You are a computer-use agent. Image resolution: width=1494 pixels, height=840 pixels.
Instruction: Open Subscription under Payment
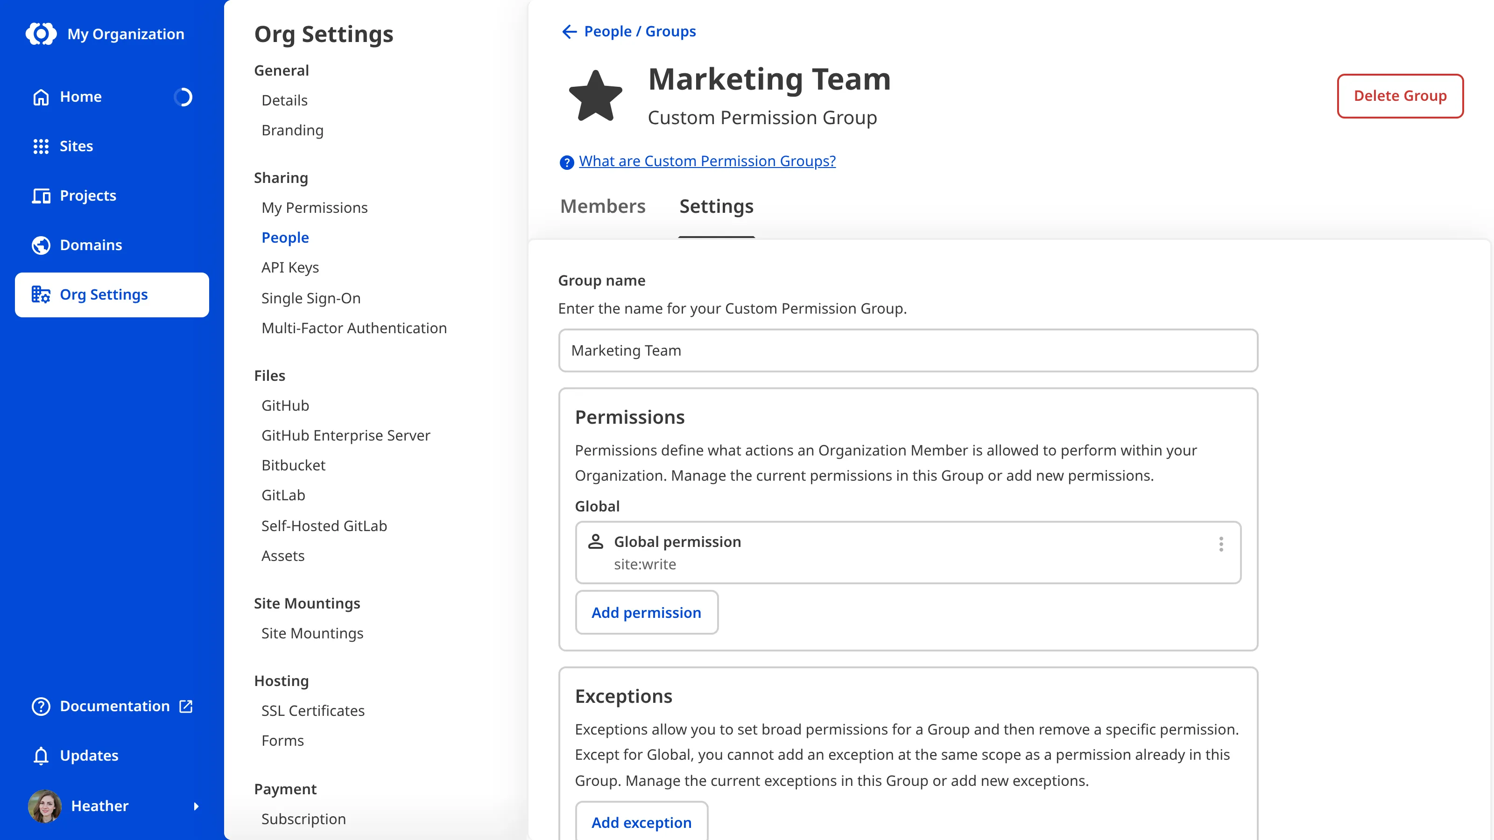303,819
